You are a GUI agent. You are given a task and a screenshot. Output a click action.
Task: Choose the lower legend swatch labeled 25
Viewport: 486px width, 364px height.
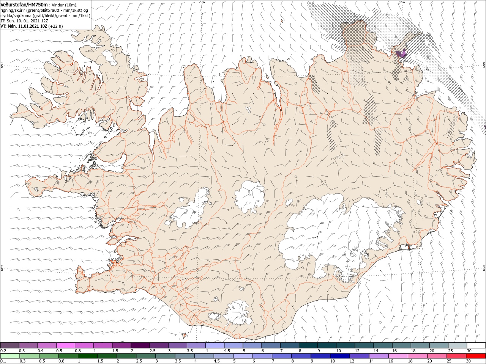coord(457,356)
